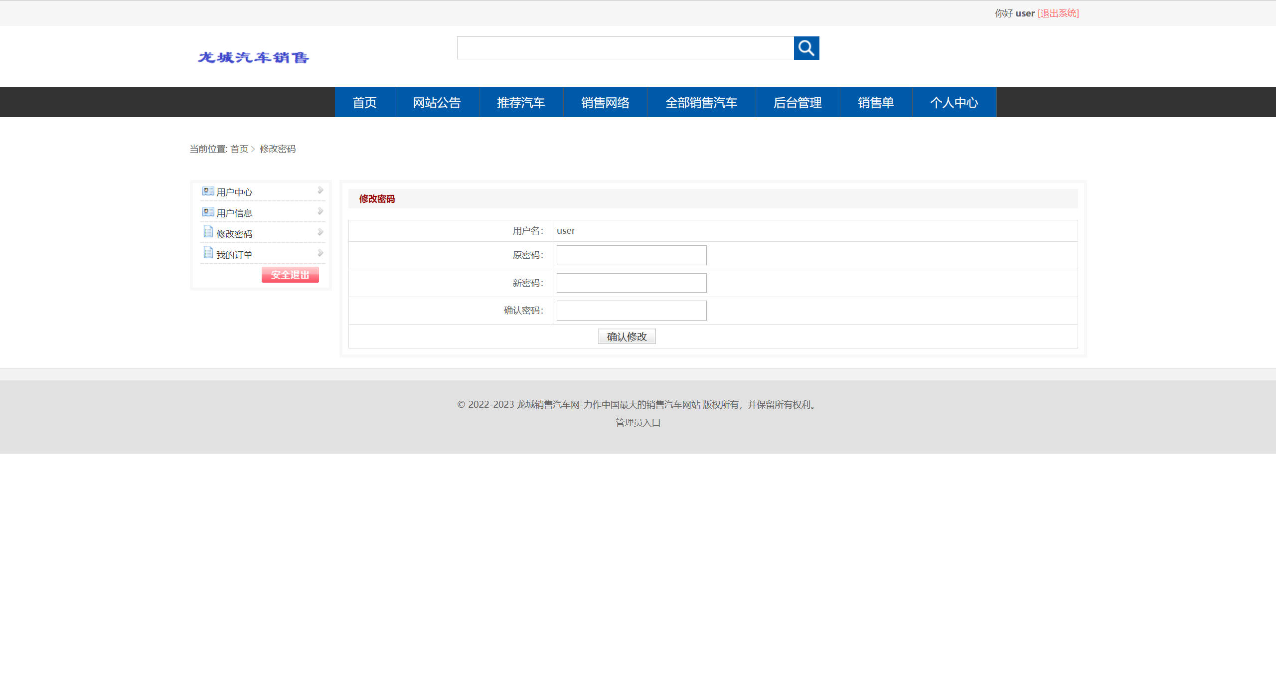Expand the arrow next to 用户中心
This screenshot has height=685, width=1276.
point(319,190)
